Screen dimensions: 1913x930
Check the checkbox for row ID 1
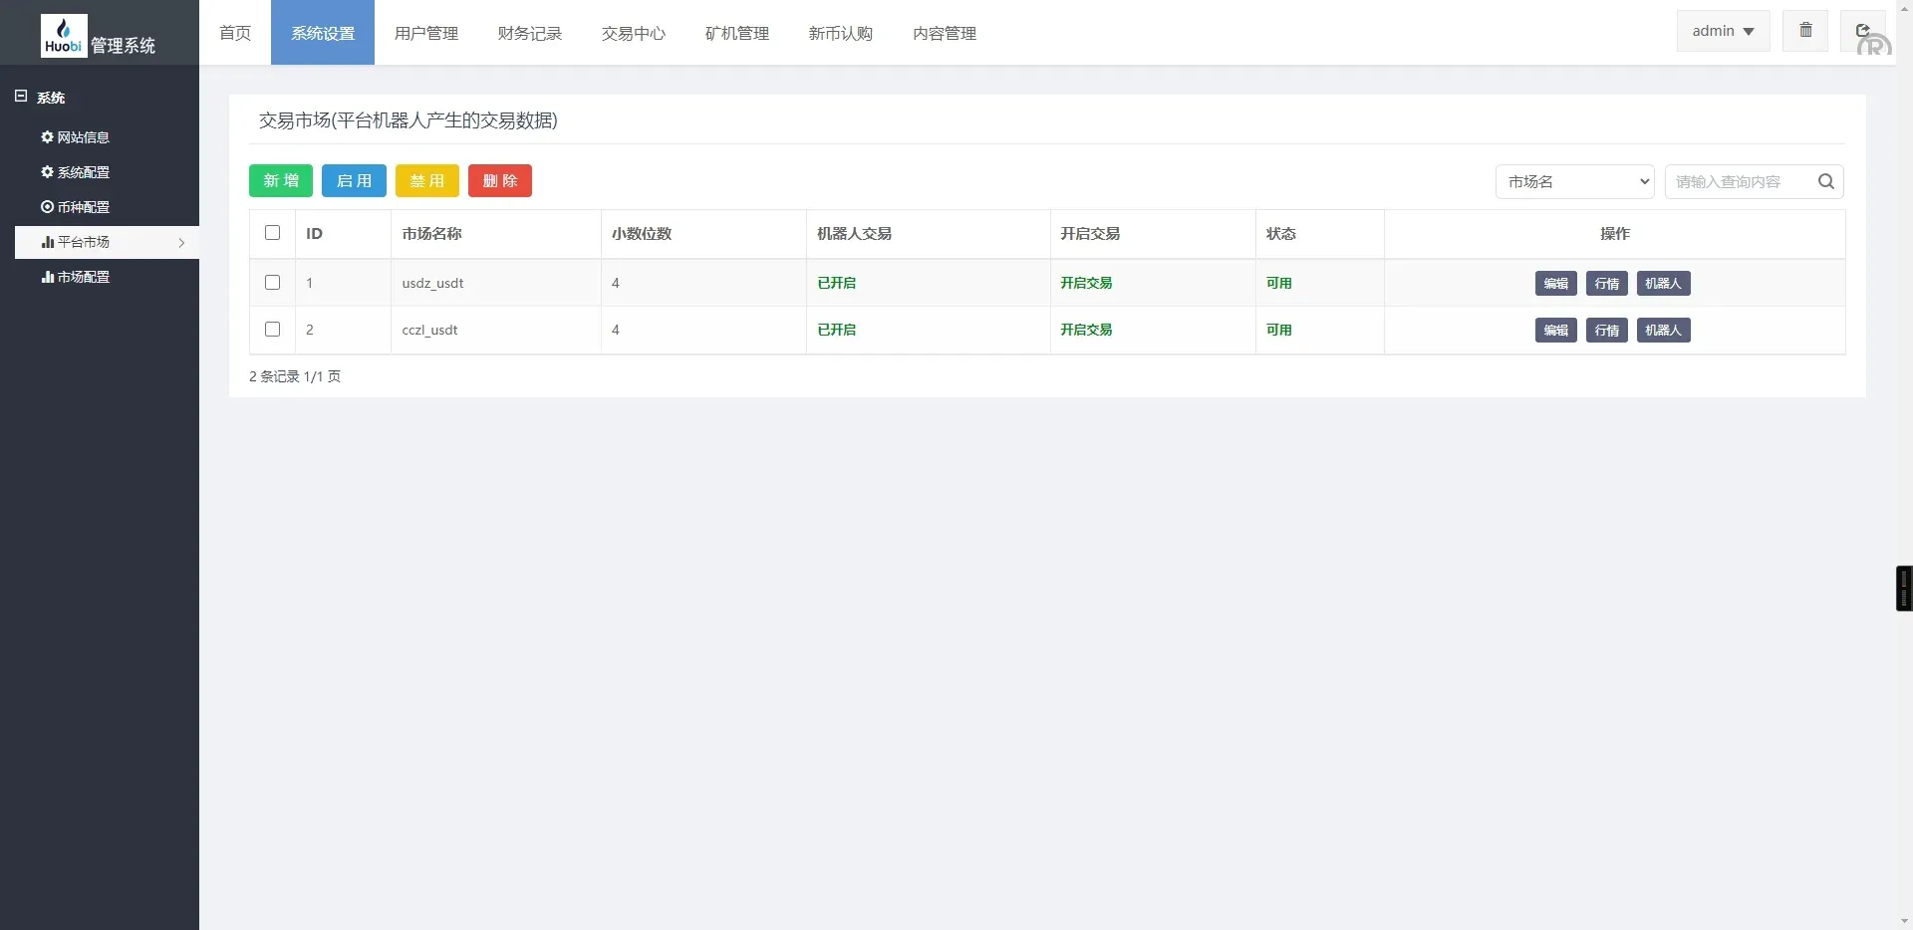coord(272,282)
